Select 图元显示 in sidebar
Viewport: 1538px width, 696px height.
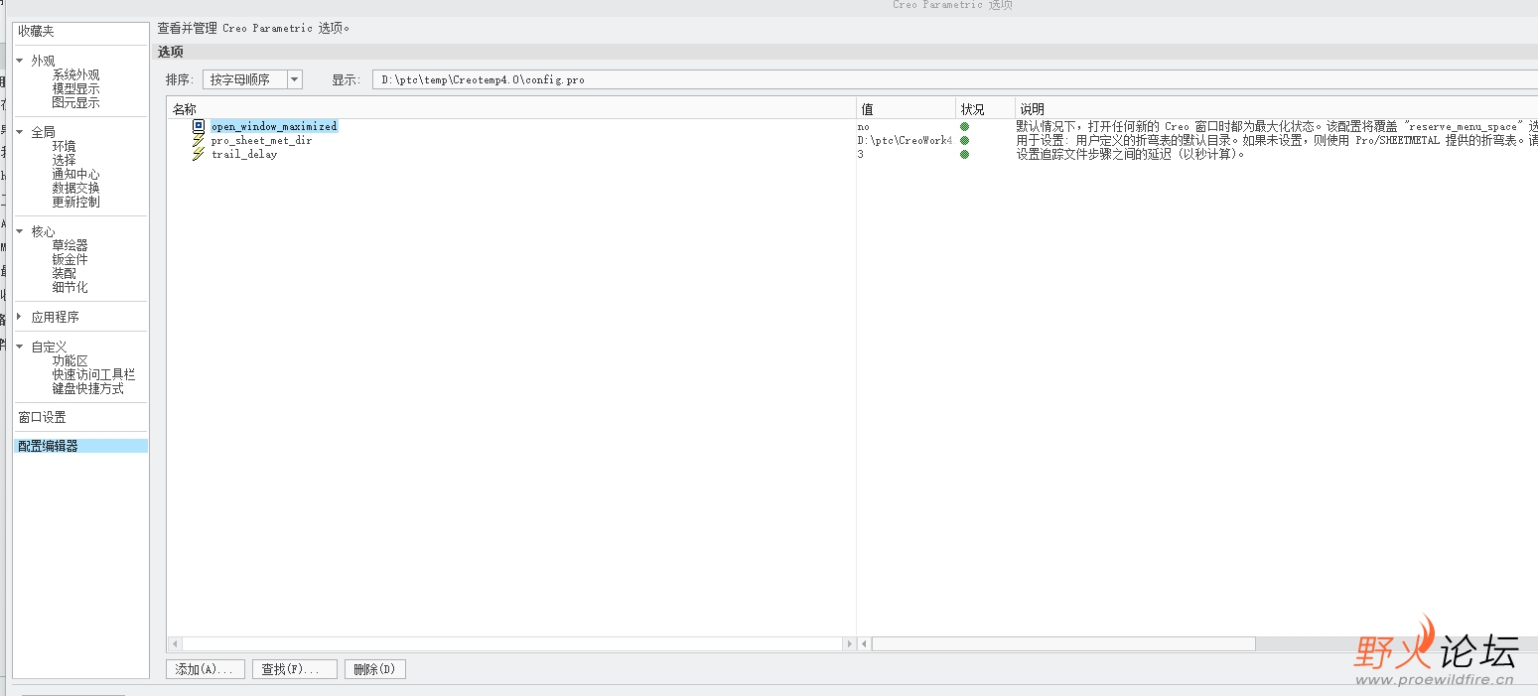coord(75,102)
